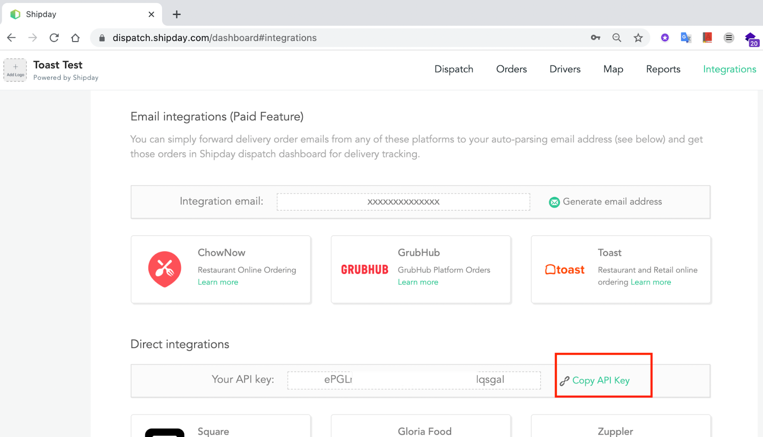Open the gray lines extension icon
Image resolution: width=763 pixels, height=437 pixels.
tap(729, 38)
